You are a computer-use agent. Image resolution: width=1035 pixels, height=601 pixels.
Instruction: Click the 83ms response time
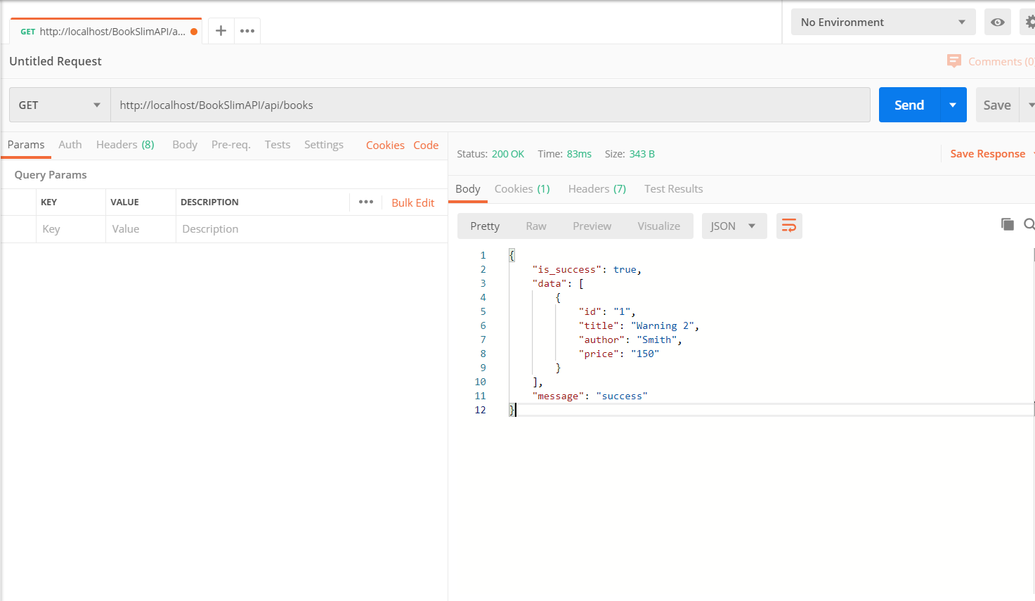click(x=579, y=154)
